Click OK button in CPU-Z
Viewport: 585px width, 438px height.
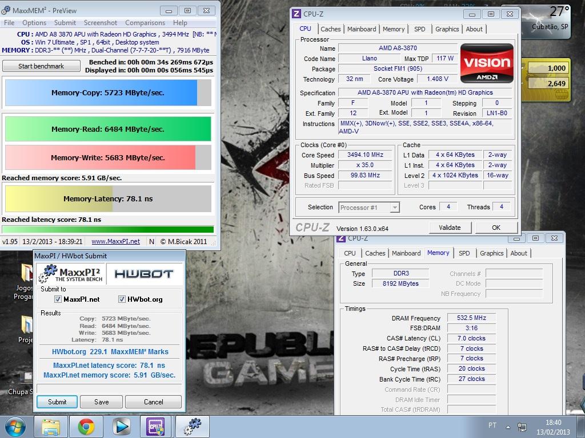[x=496, y=228]
